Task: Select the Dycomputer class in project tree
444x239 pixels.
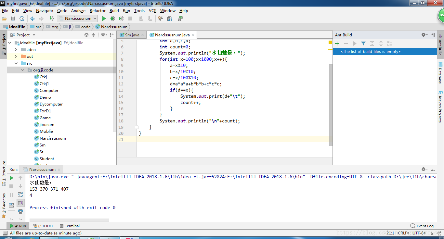Action: pyautogui.click(x=51, y=104)
